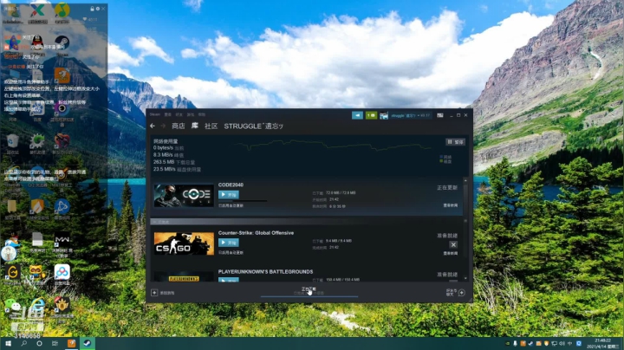
Task: Click the CODE2040 game title
Action: pos(231,185)
